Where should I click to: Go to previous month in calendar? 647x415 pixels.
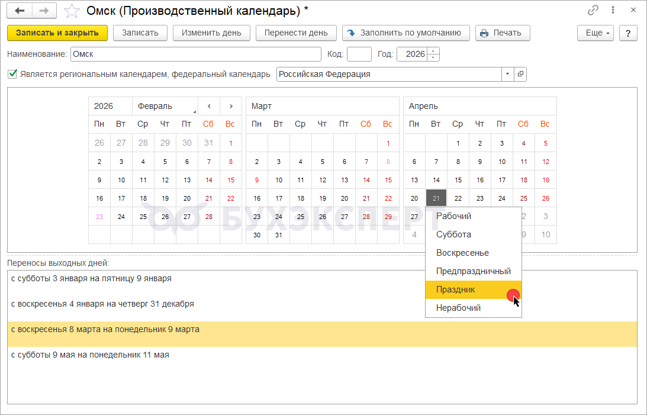(x=208, y=107)
